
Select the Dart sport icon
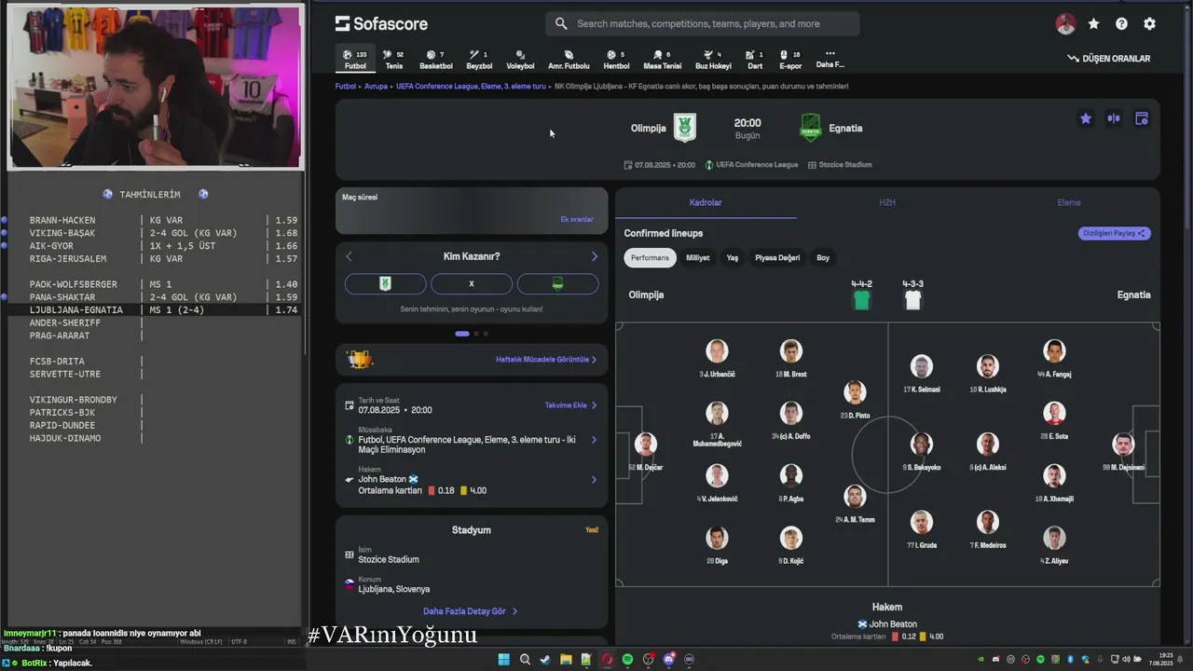click(755, 60)
